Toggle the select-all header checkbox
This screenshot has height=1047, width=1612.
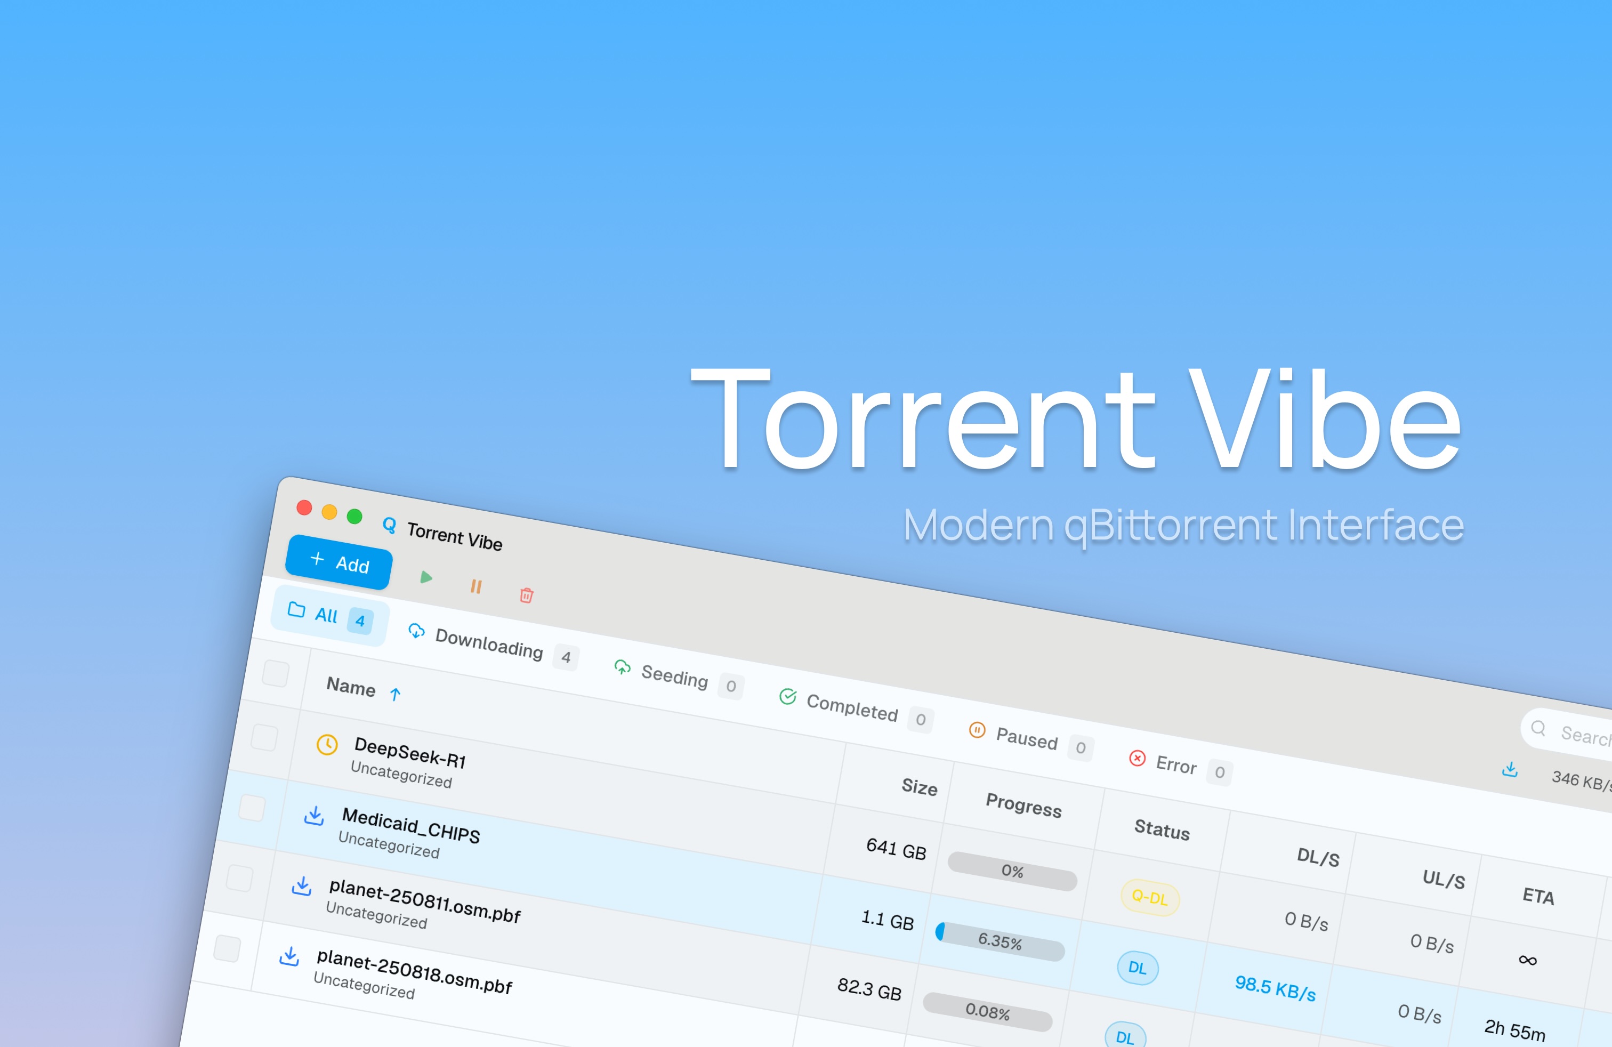coord(276,673)
